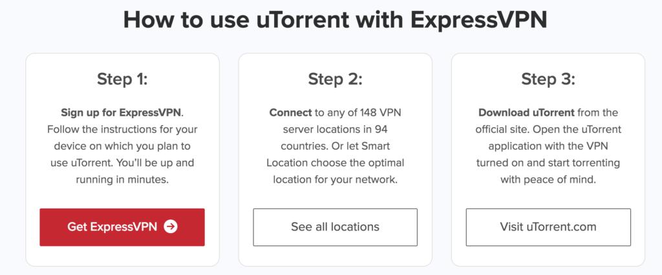This screenshot has height=275, width=662.
Task: Click the running in minutes line
Action: tap(122, 179)
